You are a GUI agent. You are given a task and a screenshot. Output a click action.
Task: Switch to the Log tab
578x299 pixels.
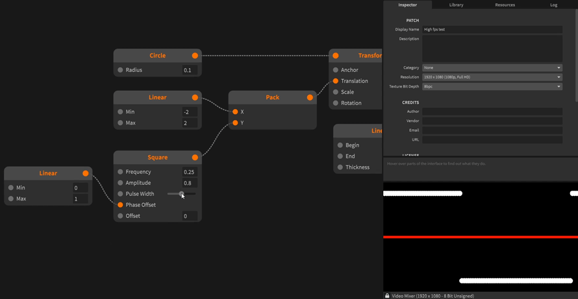(x=554, y=5)
